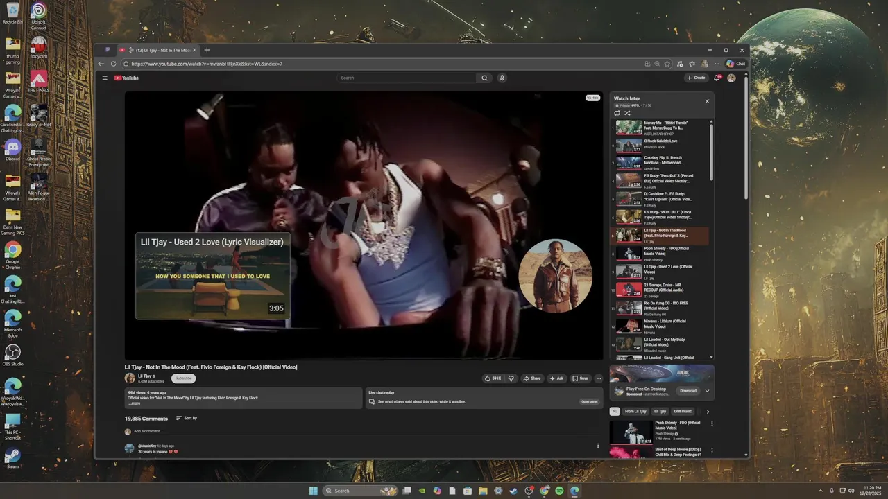Image resolution: width=888 pixels, height=499 pixels.
Task: Open comment options for MusicKrxy comment
Action: click(598, 446)
